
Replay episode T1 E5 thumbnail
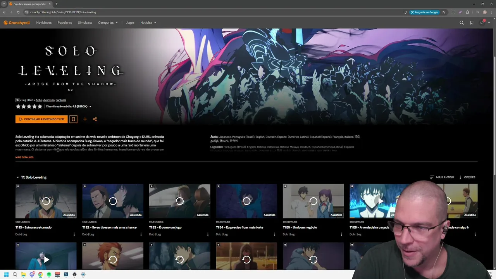[x=313, y=201]
